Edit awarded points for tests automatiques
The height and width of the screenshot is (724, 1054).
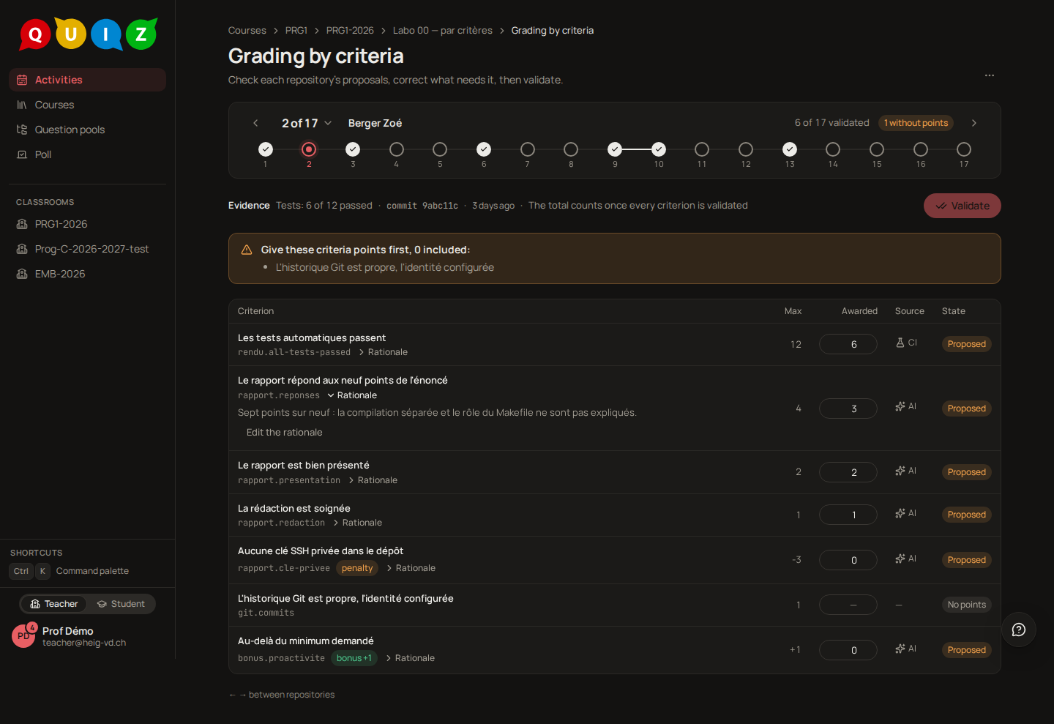[x=848, y=344]
